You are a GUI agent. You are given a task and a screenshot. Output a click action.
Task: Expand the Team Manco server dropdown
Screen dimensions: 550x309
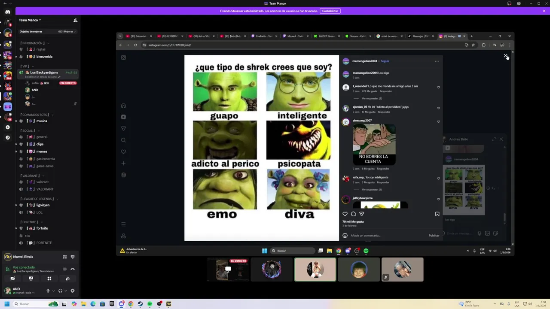[30, 20]
